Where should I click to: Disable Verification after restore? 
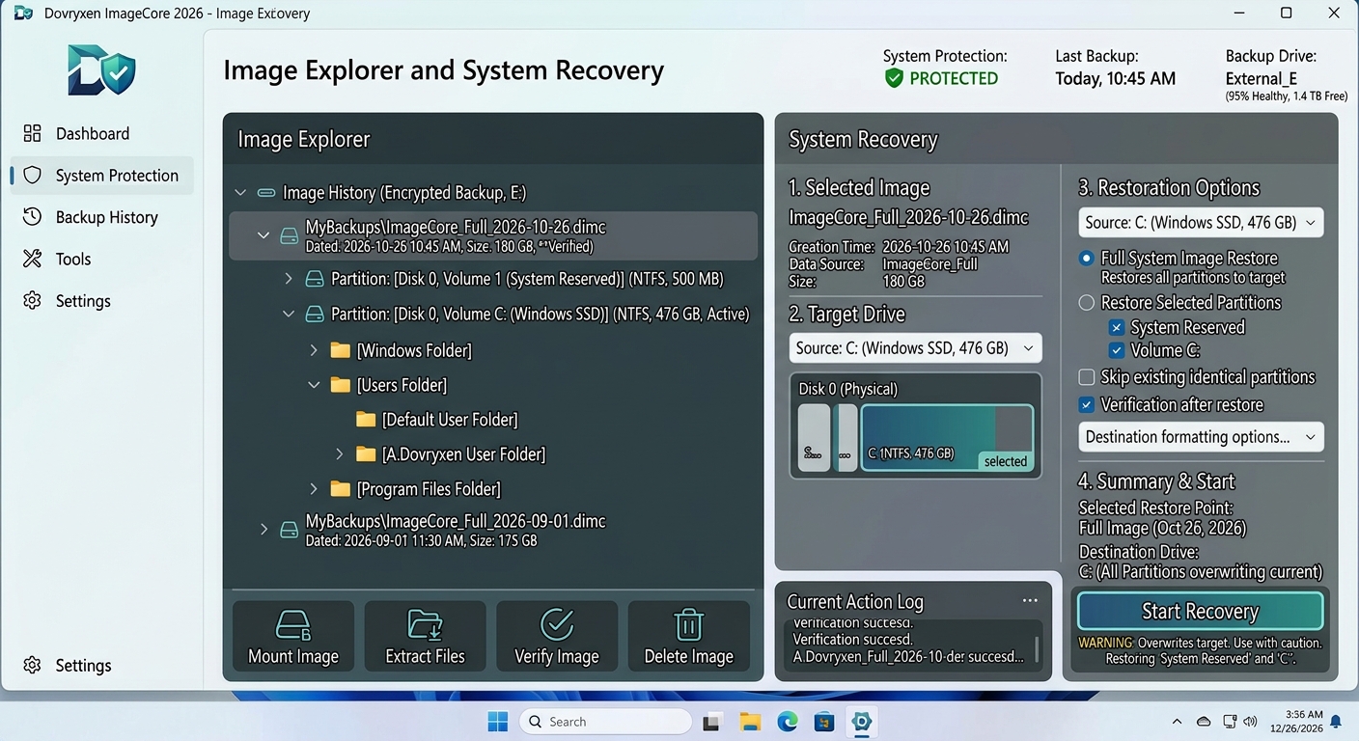(x=1087, y=405)
